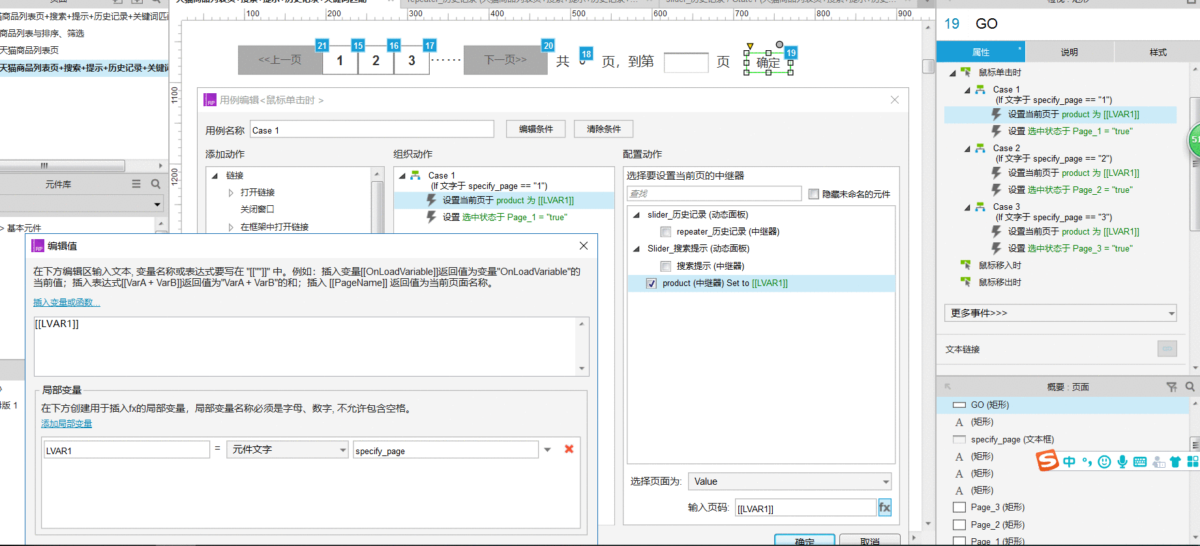
Task: Activate Sogou voice input microphone
Action: click(1122, 462)
